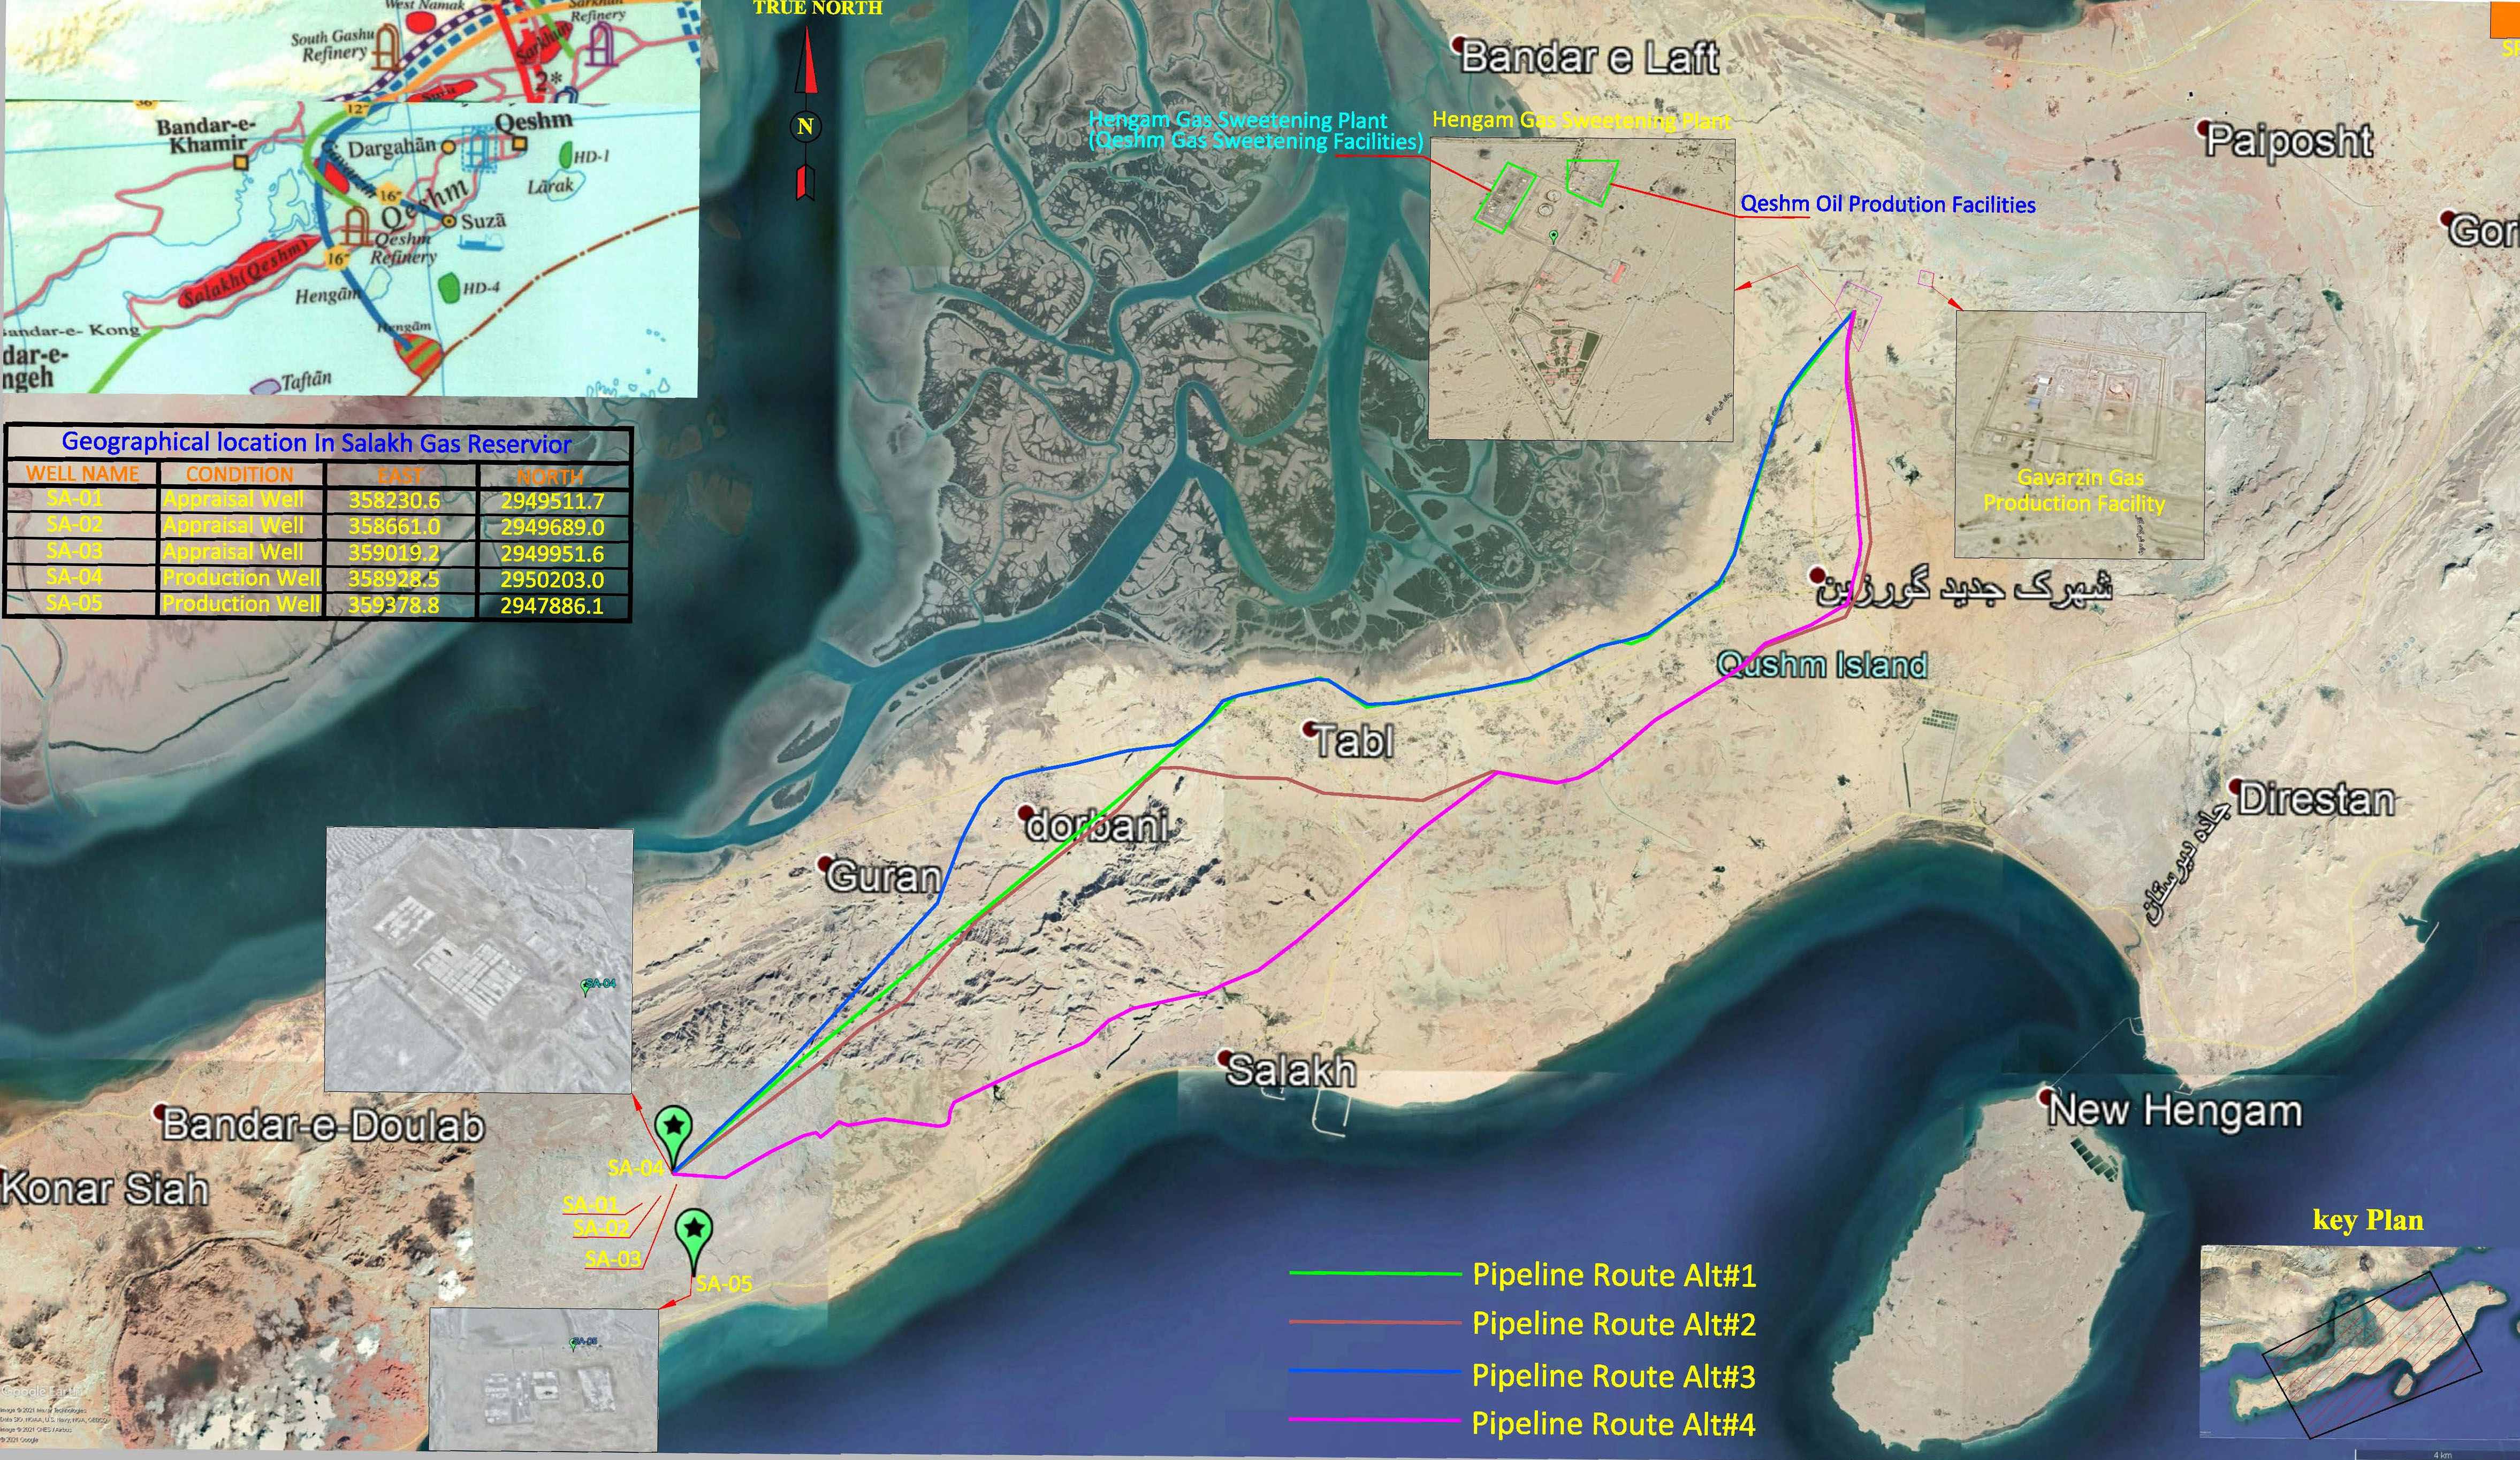
Task: Click the green legend line for Alt#1
Action: pyautogui.click(x=1375, y=1273)
